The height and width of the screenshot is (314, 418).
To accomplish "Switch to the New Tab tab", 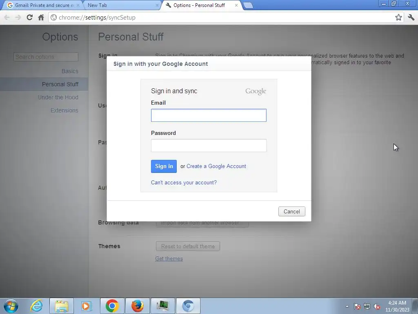I will point(121,5).
